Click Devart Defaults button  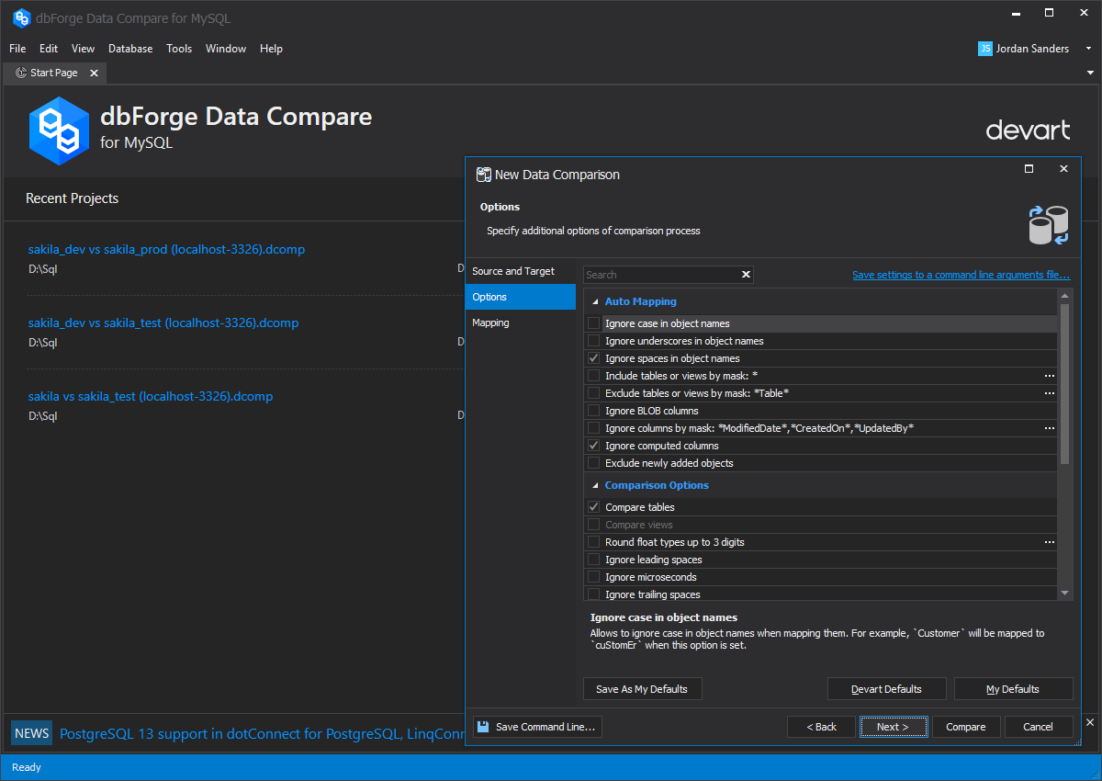click(x=886, y=689)
